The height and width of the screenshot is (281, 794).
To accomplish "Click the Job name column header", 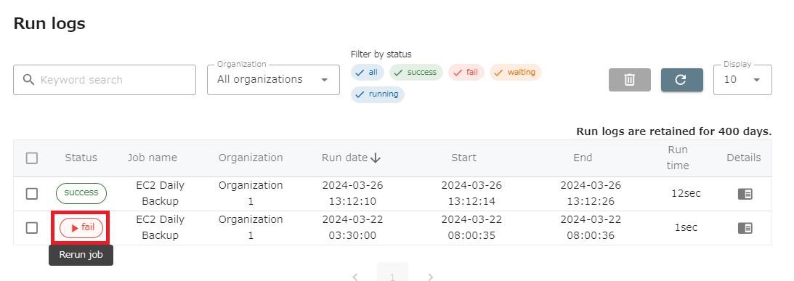I will 153,158.
